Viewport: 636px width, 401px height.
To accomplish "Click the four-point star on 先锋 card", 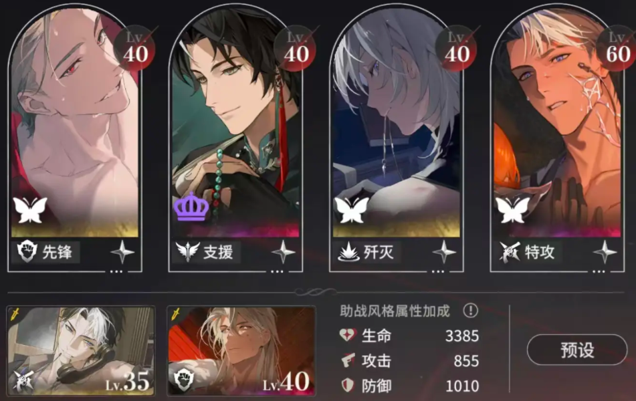I will pos(122,252).
